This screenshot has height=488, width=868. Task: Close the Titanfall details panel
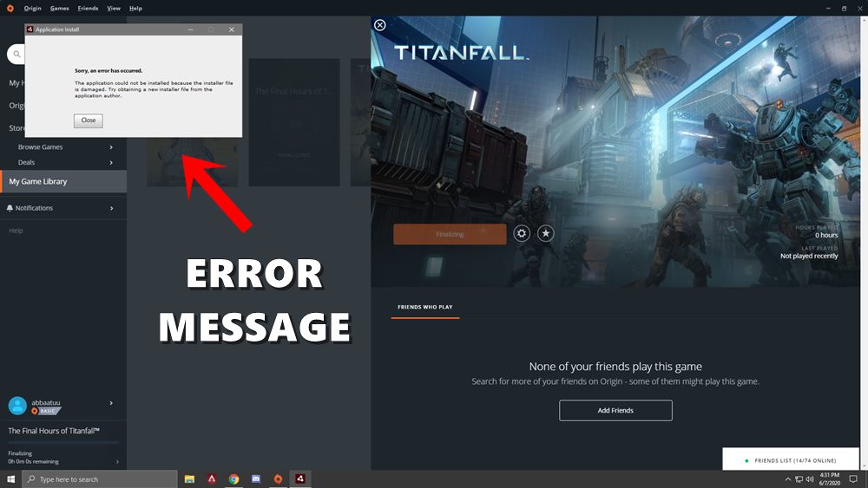click(x=380, y=25)
